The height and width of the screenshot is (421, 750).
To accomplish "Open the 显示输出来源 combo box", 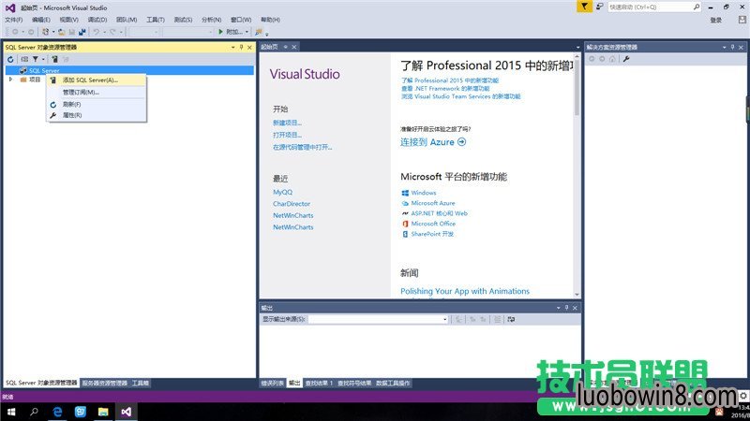I will (379, 319).
